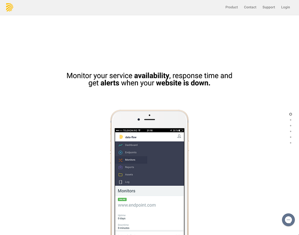Go to the Support page
This screenshot has width=299, height=235.
point(269,7)
